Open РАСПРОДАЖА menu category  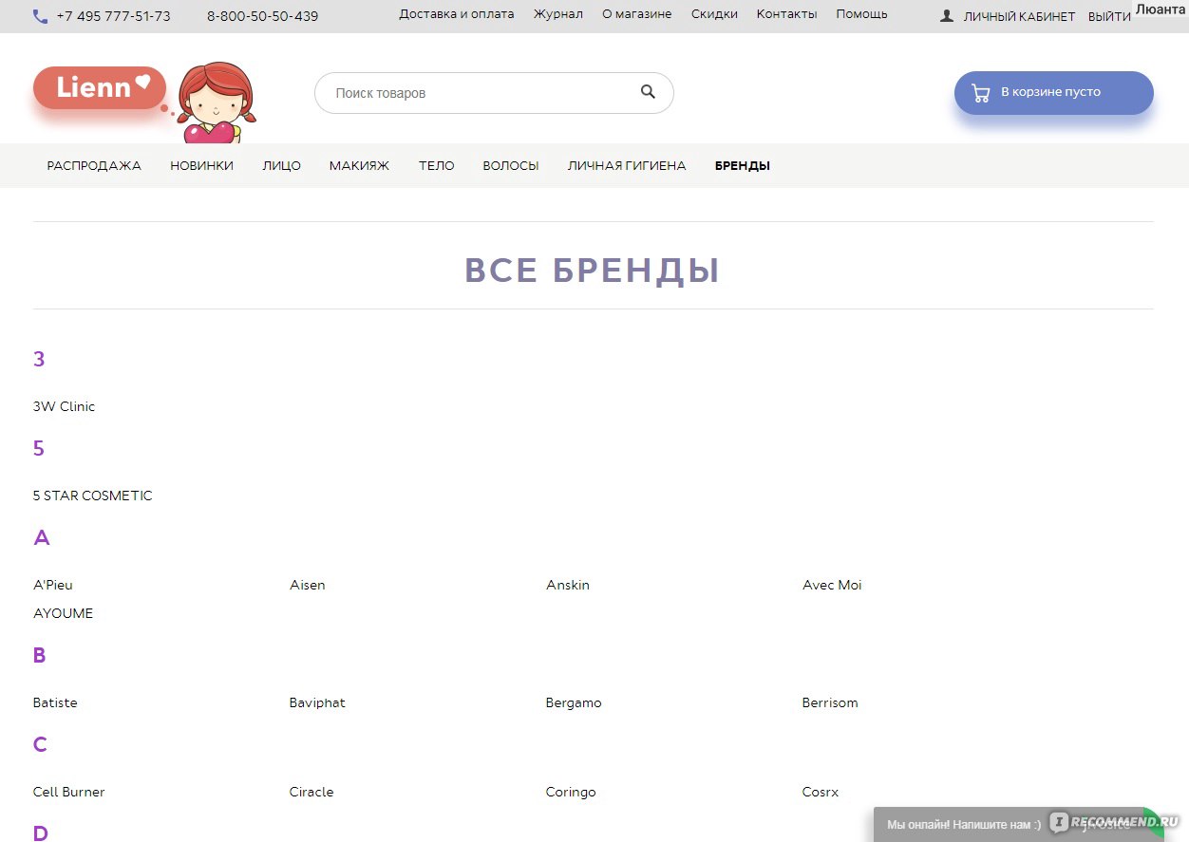94,166
